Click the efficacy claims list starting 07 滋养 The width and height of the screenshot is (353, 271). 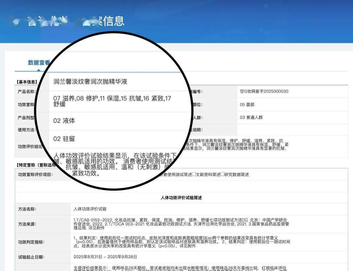click(x=112, y=101)
